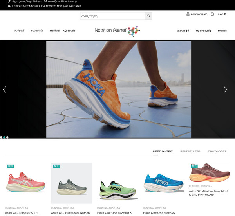Open the shopping cart bag icon

pyautogui.click(x=212, y=14)
